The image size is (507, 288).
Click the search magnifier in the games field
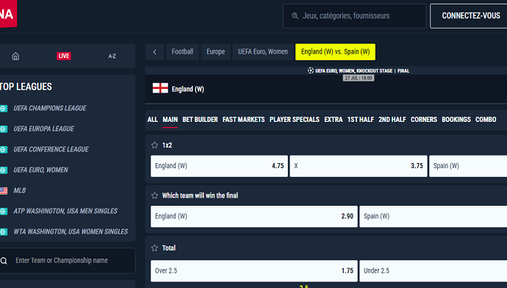[x=295, y=16]
